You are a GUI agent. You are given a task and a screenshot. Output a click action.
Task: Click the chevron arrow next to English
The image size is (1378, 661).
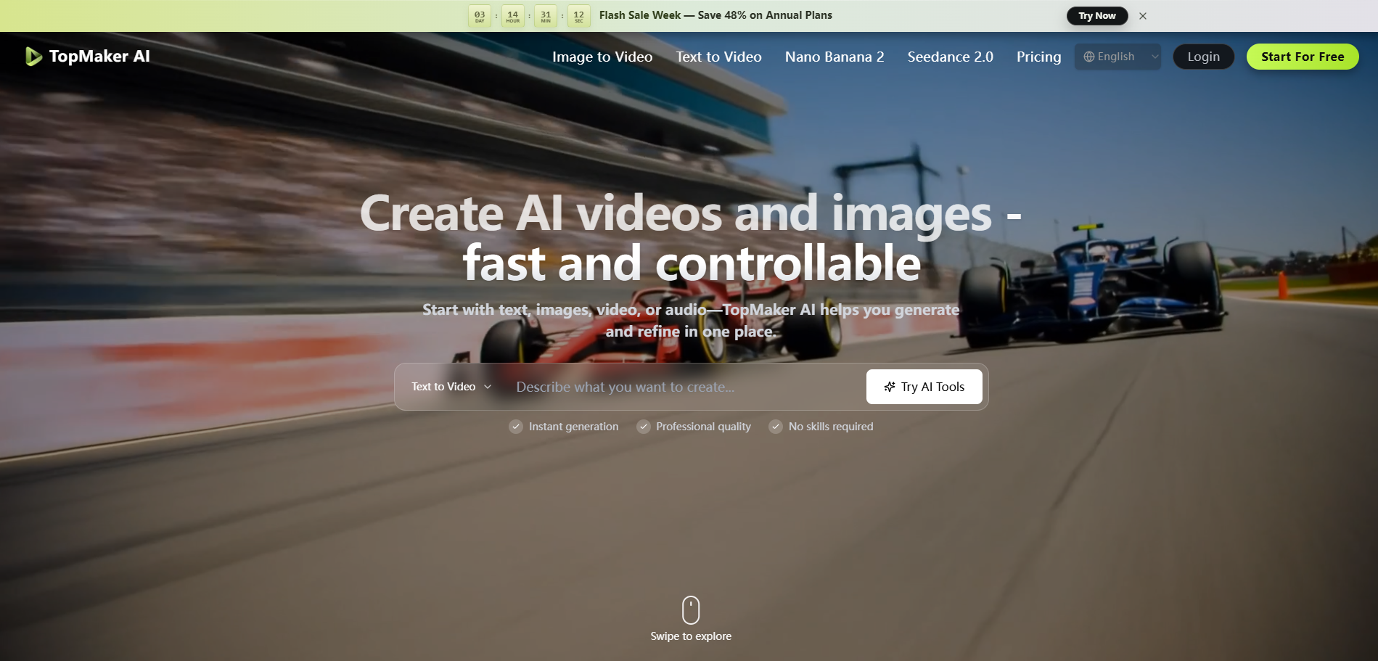pyautogui.click(x=1155, y=57)
